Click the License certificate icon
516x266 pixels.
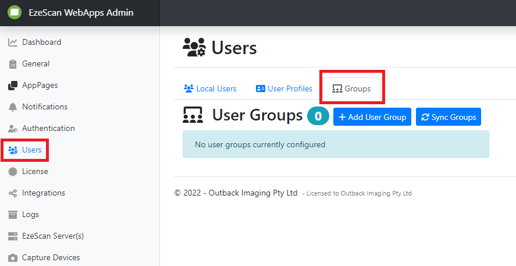pos(13,172)
